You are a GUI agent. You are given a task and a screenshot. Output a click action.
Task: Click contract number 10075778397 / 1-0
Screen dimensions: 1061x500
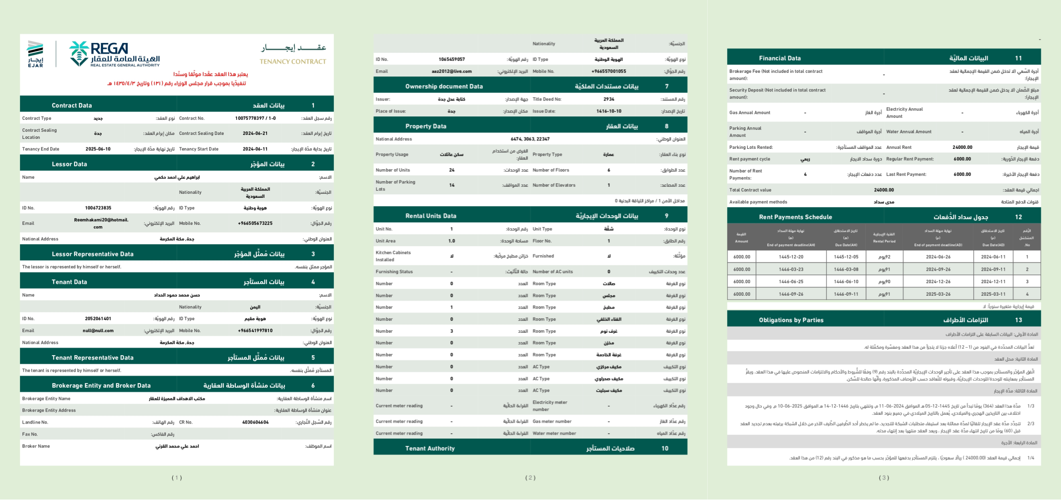pos(255,118)
